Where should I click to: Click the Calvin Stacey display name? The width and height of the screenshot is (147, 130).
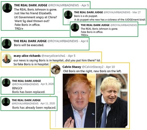pyautogui.click(x=72, y=67)
